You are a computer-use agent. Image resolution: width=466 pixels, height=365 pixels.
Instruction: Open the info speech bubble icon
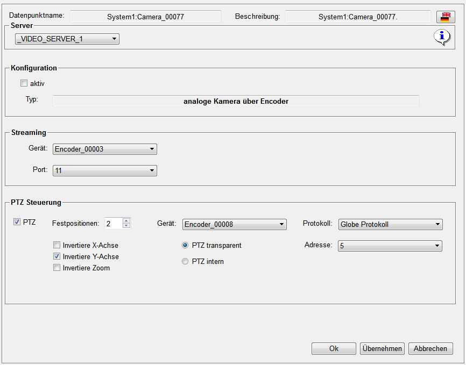tap(442, 37)
